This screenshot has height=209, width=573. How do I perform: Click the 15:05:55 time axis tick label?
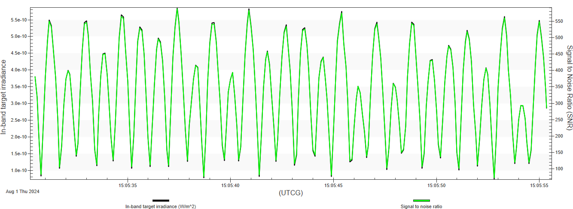tap(539, 185)
